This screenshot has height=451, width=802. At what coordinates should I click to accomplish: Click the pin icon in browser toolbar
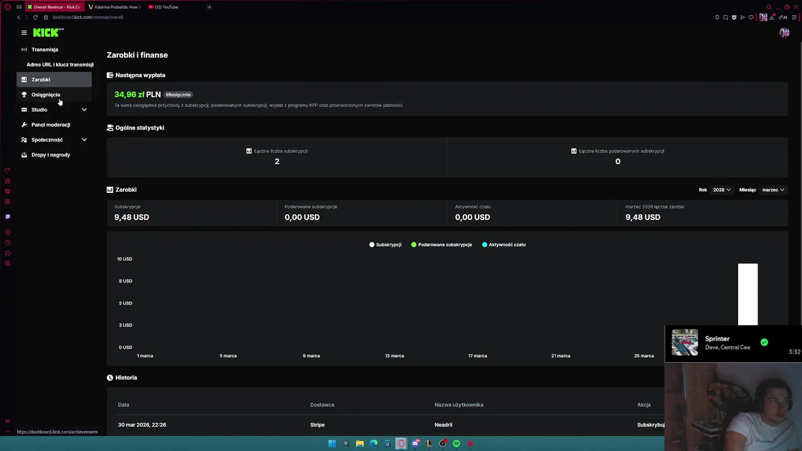pyautogui.click(x=717, y=18)
